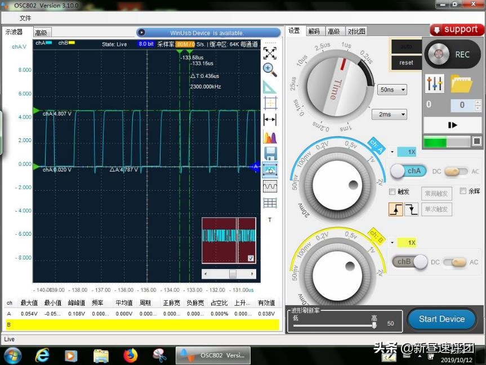486x365 pixels.
Task: Open the 文件 menu
Action: (25, 18)
